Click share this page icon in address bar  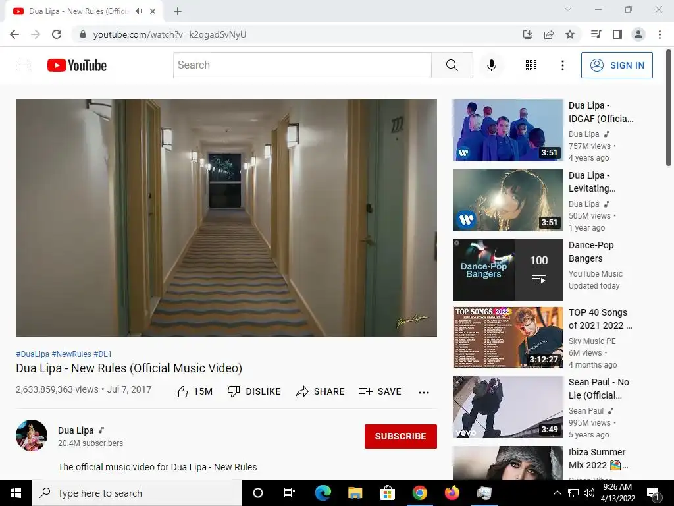[x=549, y=34]
